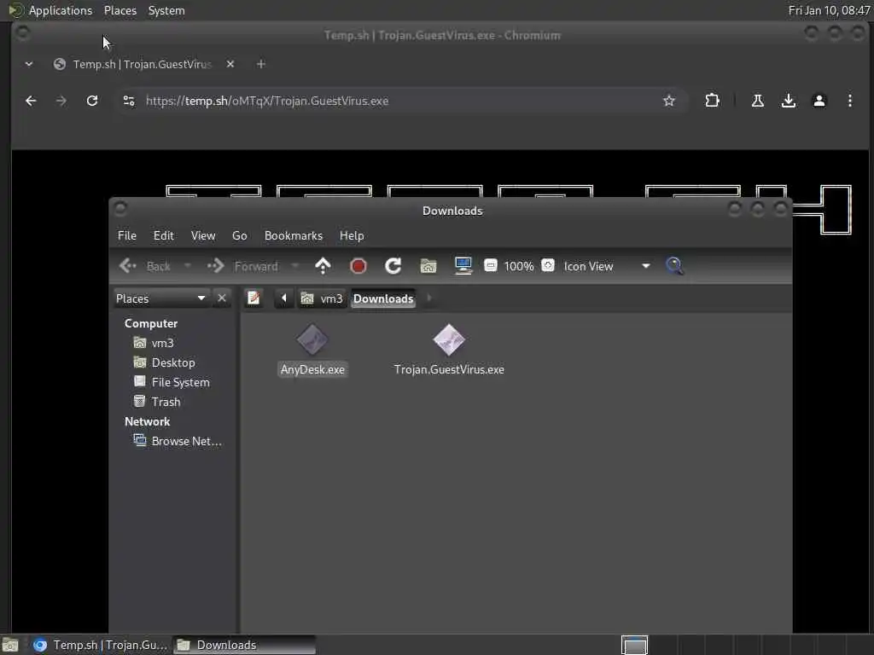Open the Icon View mode dropdown
Screen dimensions: 874x655
(607, 266)
